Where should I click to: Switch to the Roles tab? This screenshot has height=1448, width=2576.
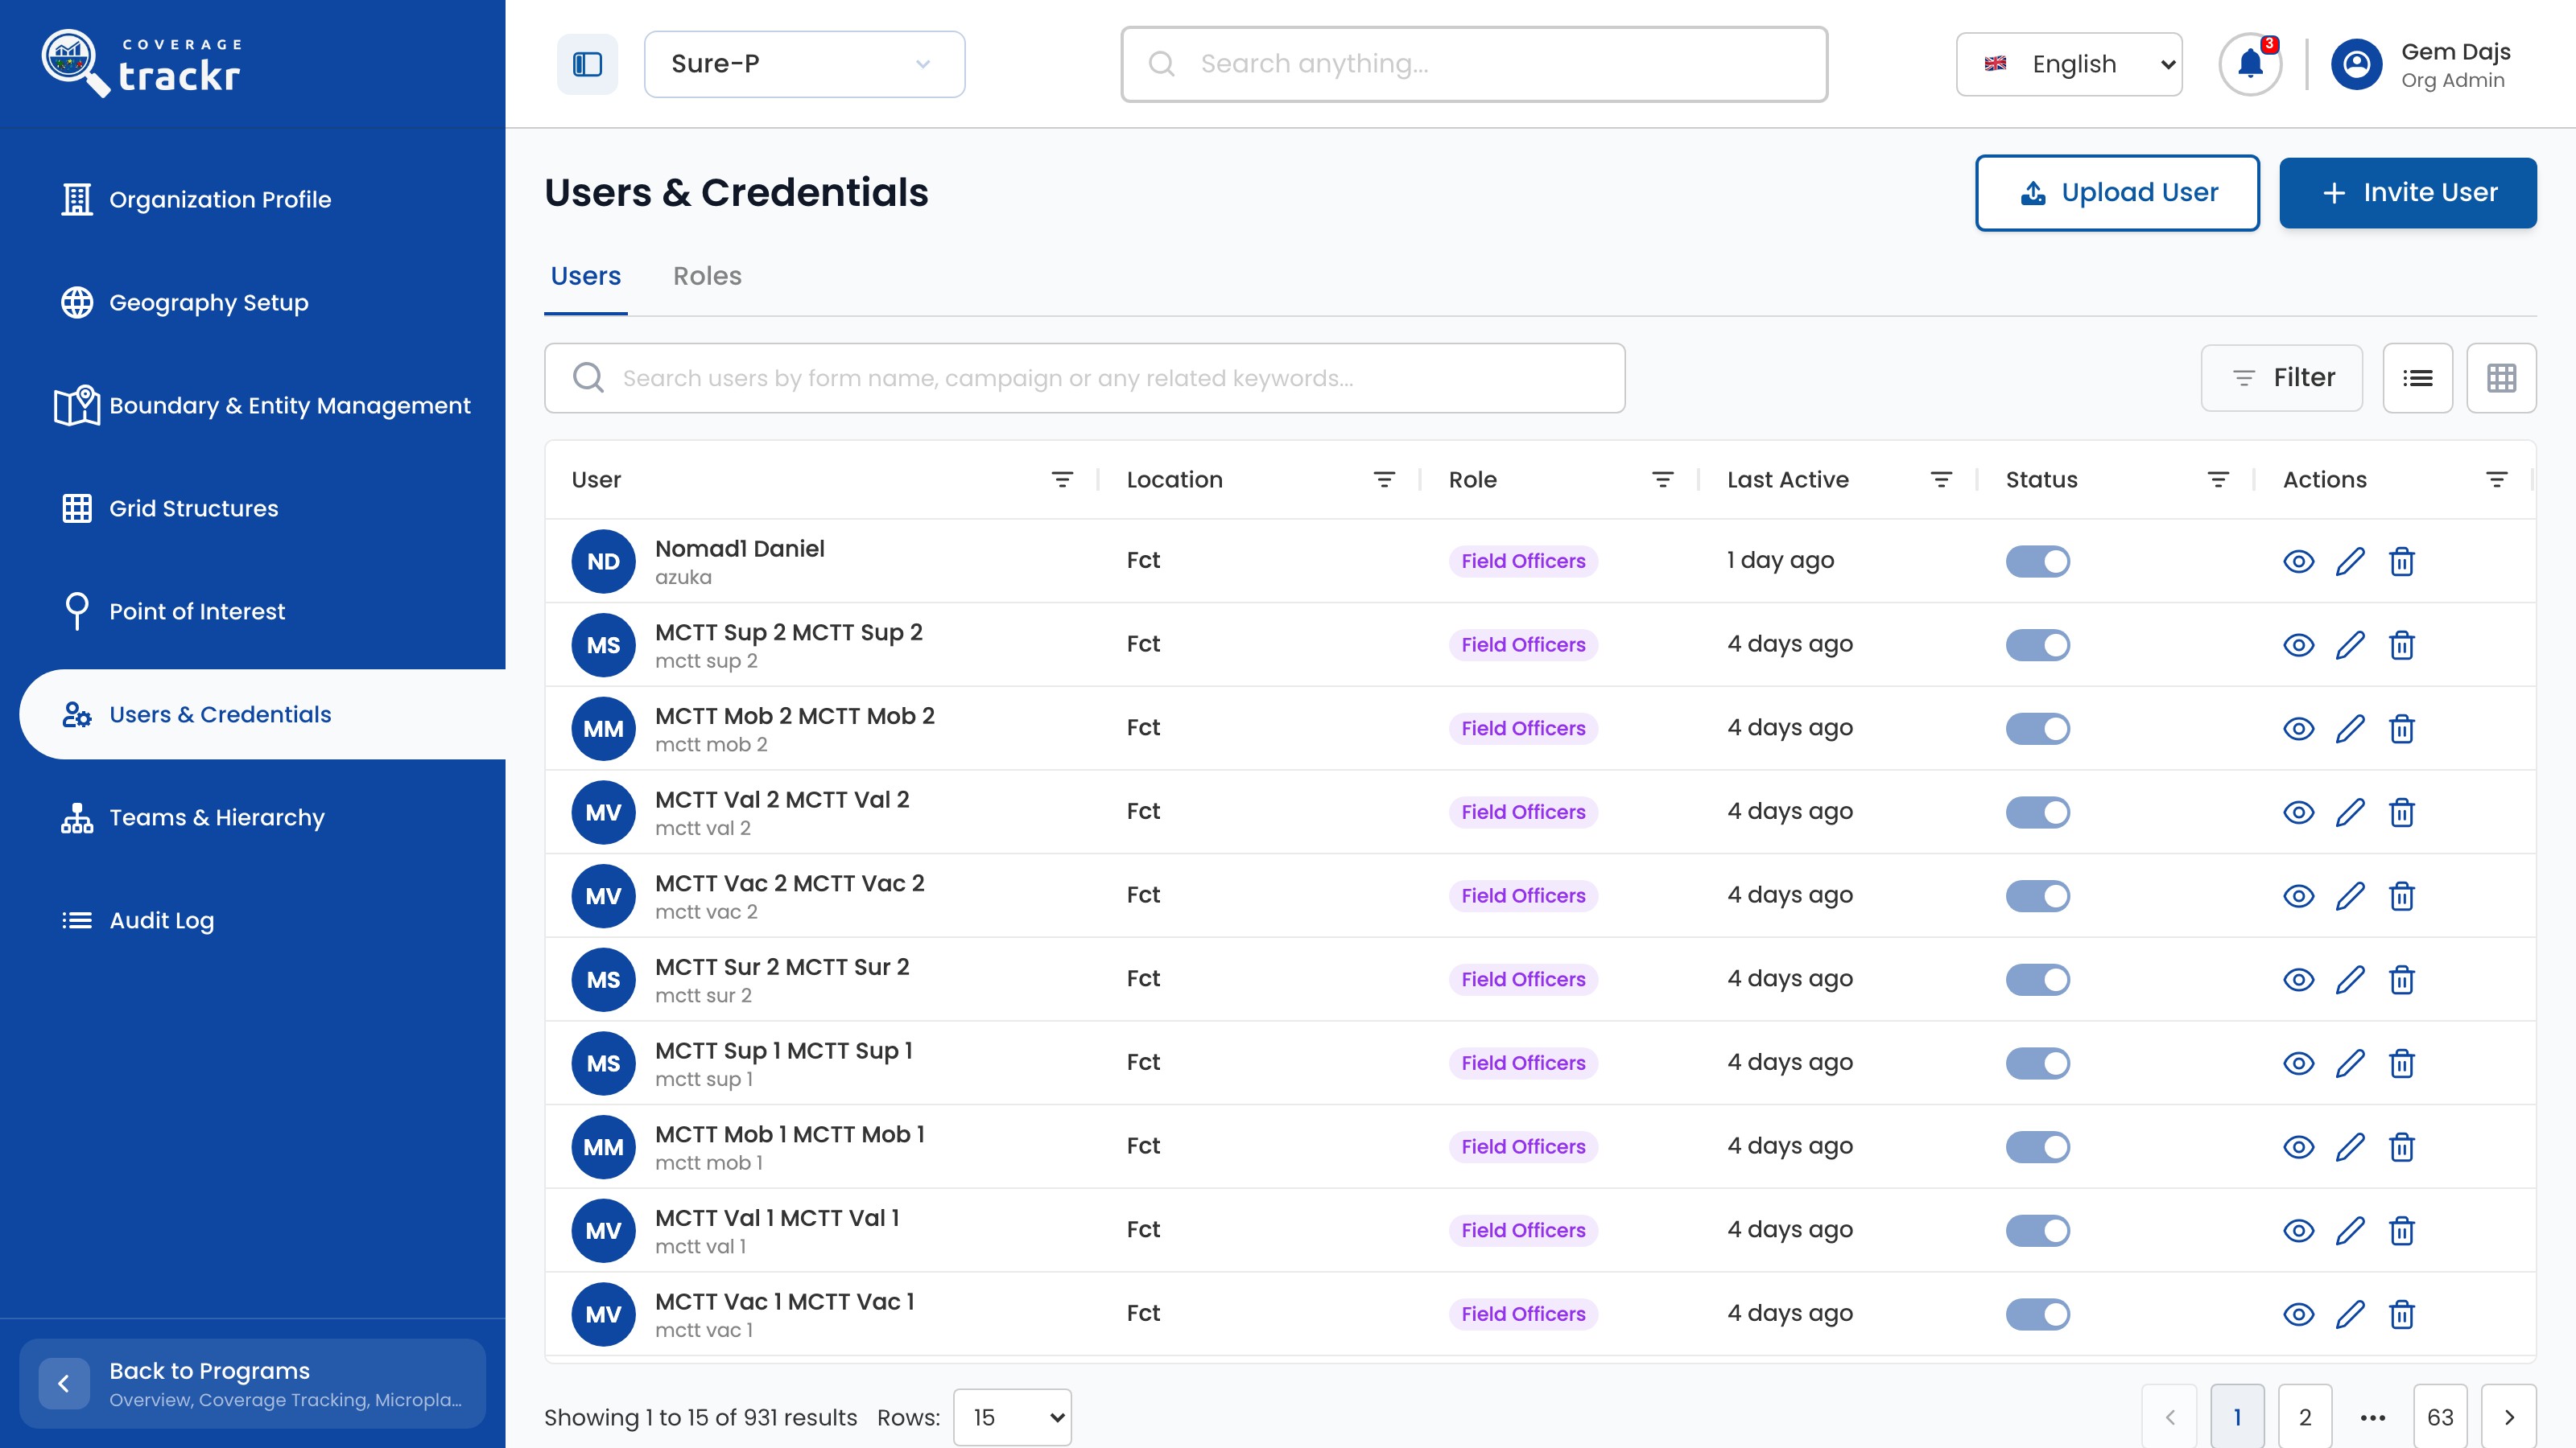point(707,276)
